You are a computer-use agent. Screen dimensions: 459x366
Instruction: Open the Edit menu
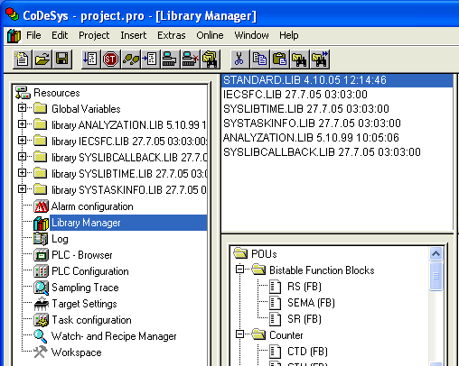[x=60, y=35]
